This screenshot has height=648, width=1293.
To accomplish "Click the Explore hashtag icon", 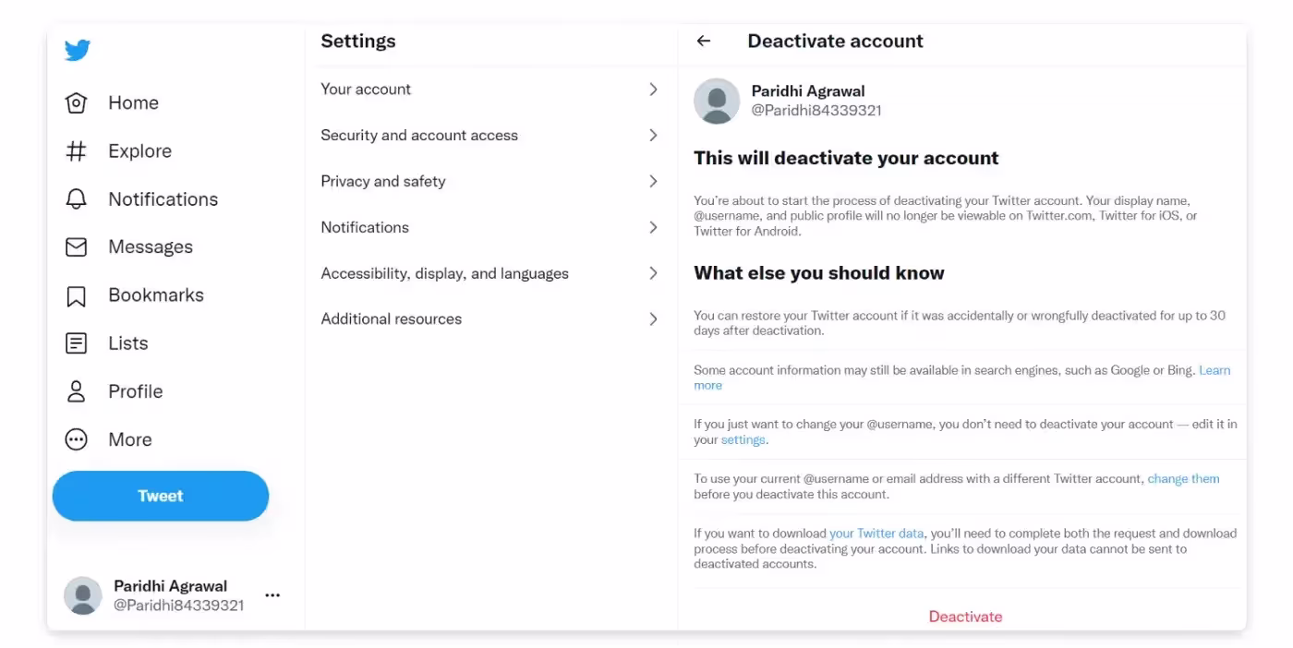I will point(77,150).
